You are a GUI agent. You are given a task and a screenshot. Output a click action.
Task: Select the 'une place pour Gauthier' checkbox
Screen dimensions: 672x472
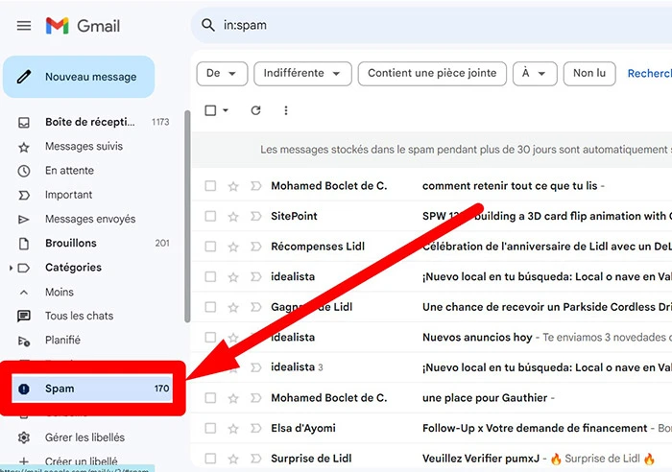tap(210, 398)
